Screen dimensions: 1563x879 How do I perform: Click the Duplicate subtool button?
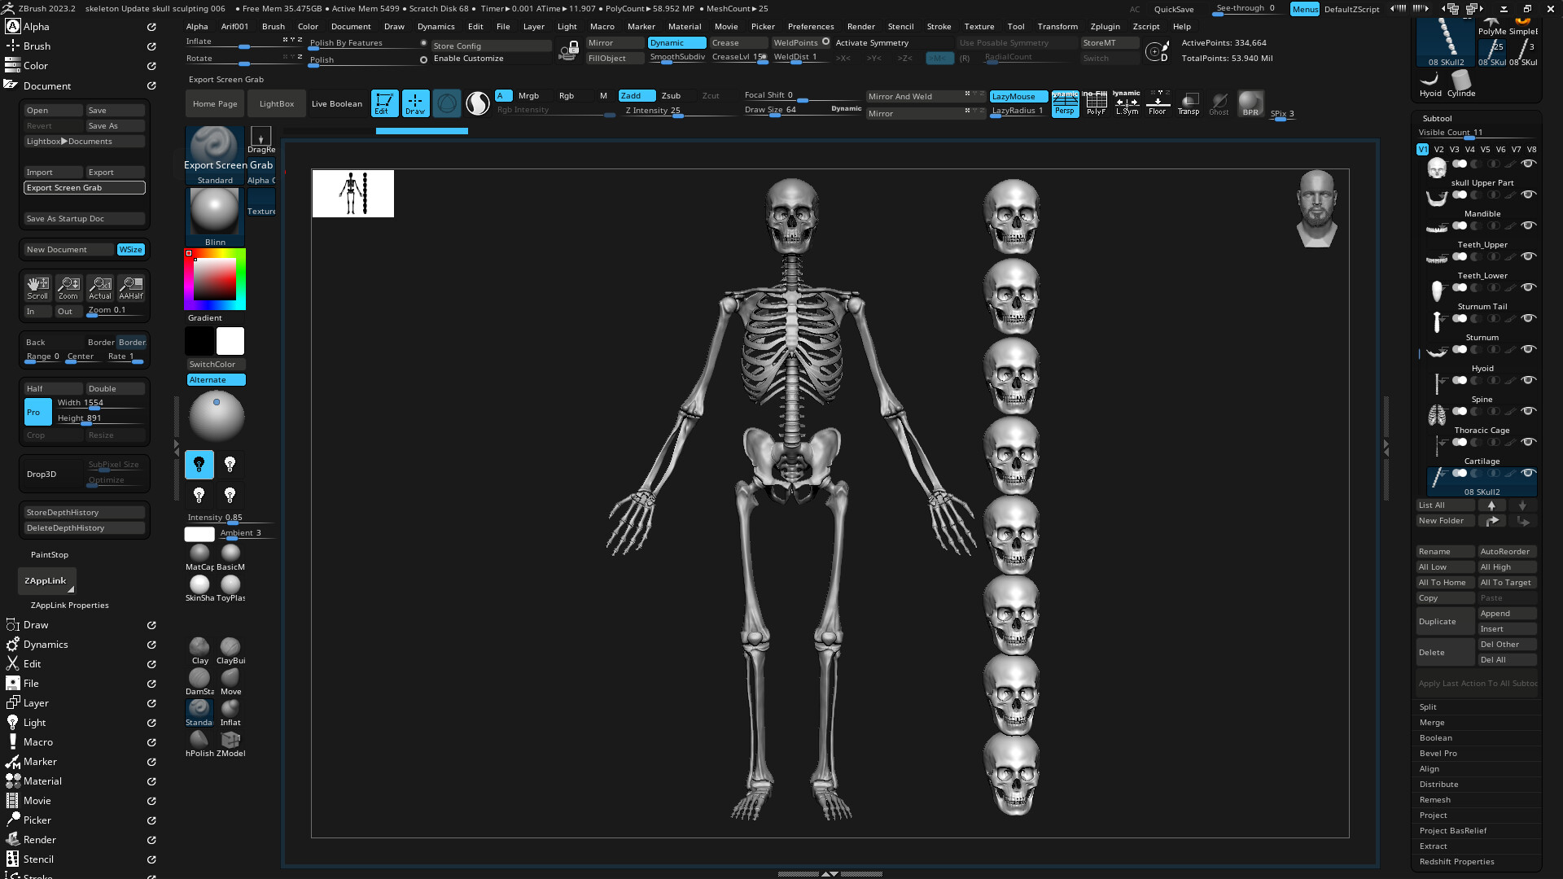point(1445,621)
